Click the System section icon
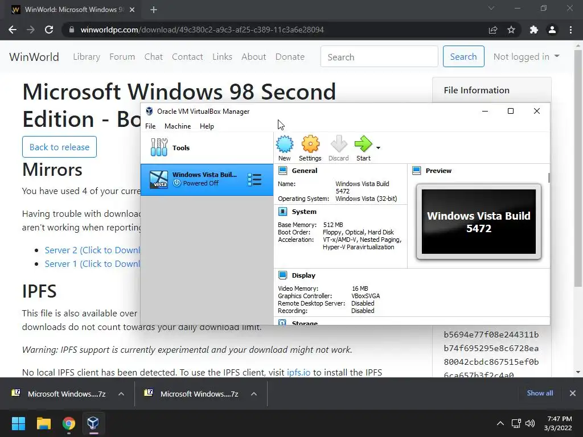The height and width of the screenshot is (437, 583). 282,212
